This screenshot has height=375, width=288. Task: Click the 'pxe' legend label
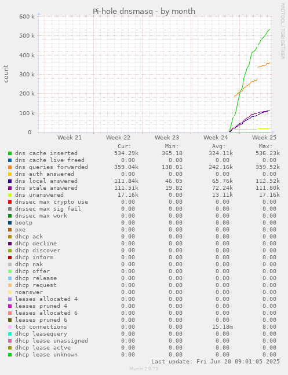pos(20,230)
